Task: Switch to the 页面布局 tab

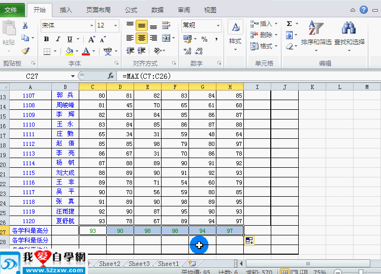Action: pyautogui.click(x=99, y=10)
